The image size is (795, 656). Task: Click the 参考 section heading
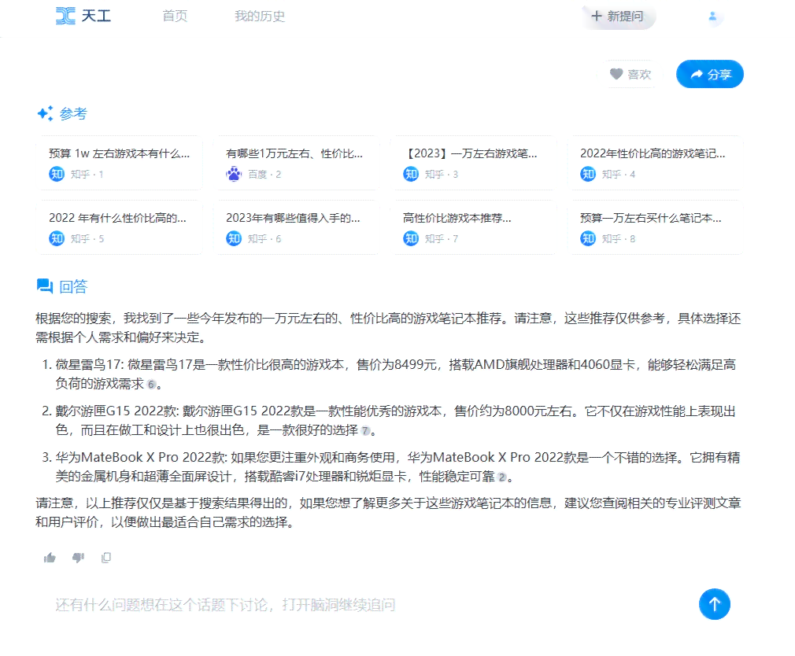tap(73, 113)
